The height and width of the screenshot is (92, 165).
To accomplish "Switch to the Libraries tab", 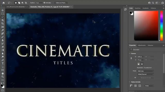I will [150, 45].
